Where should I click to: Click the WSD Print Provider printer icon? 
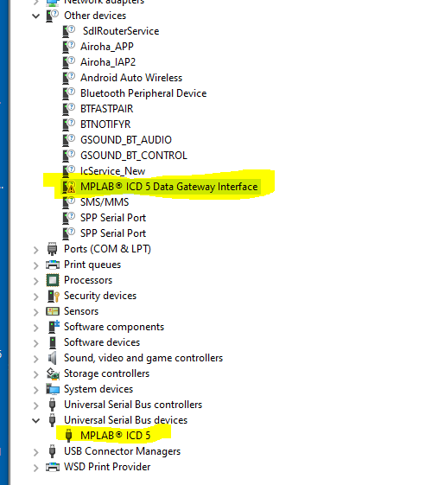pos(53,467)
